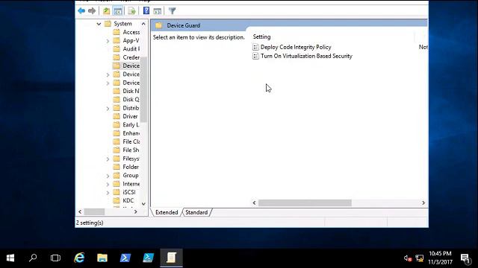This screenshot has height=268, width=478.
Task: Open Help with the question mark icon
Action: [146, 11]
